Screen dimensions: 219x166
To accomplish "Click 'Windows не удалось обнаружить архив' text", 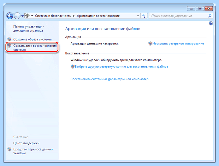I will (116, 60).
